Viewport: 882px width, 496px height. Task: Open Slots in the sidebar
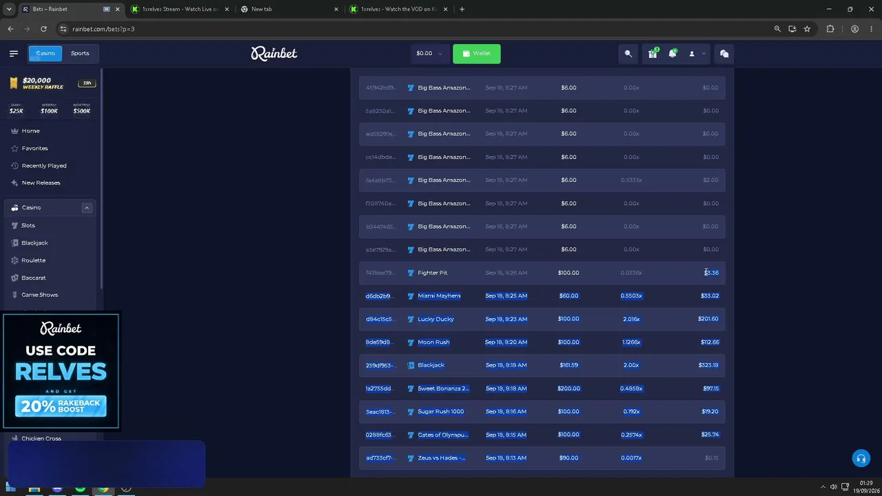(x=28, y=225)
